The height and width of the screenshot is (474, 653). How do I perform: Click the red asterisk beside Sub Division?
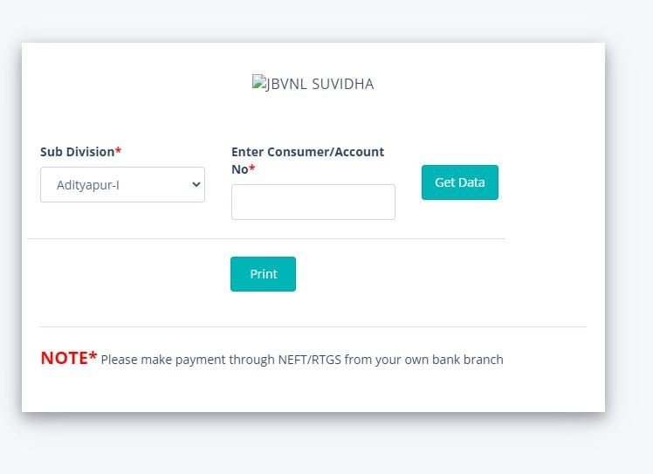point(118,150)
